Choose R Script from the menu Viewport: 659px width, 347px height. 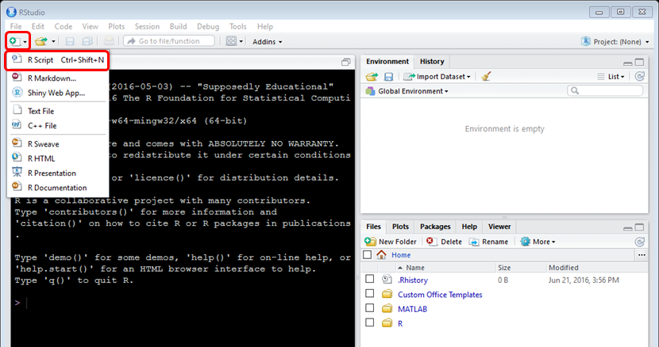click(40, 59)
